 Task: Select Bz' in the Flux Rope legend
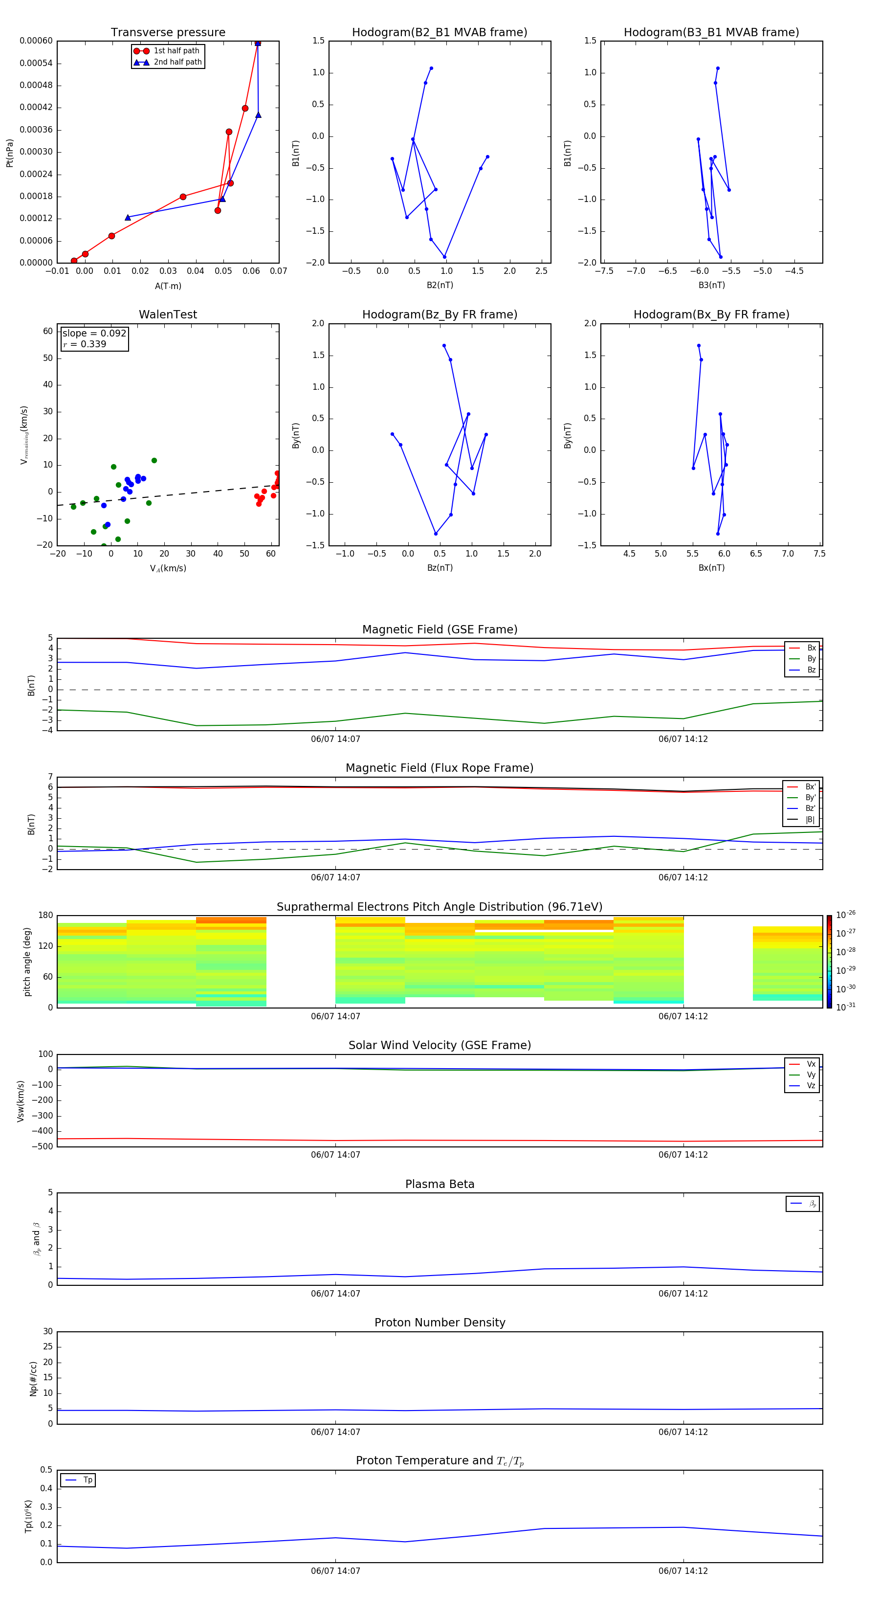point(801,808)
